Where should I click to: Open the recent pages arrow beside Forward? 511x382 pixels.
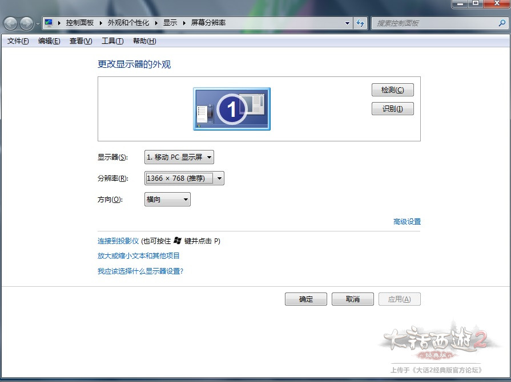click(38, 23)
